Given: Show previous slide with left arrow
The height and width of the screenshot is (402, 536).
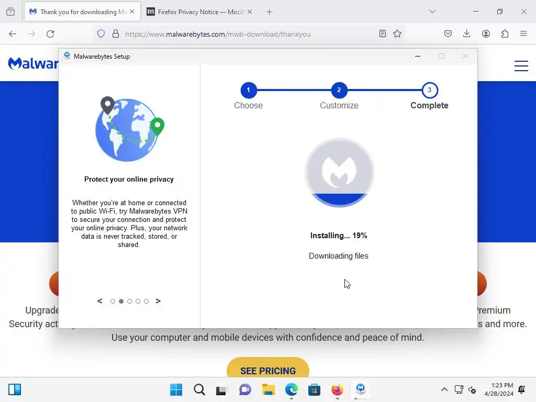Looking at the screenshot, I should point(100,301).
